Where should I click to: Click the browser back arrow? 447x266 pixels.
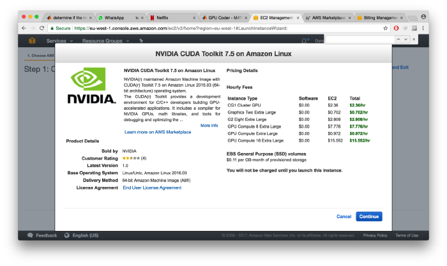pos(24,28)
